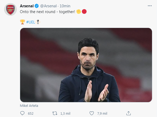Open the tweet's three-dot more menu
Screen dimensions: 158x117
[149, 6]
